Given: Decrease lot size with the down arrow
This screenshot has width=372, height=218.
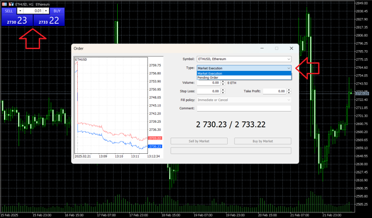Looking at the screenshot, I should pos(20,11).
